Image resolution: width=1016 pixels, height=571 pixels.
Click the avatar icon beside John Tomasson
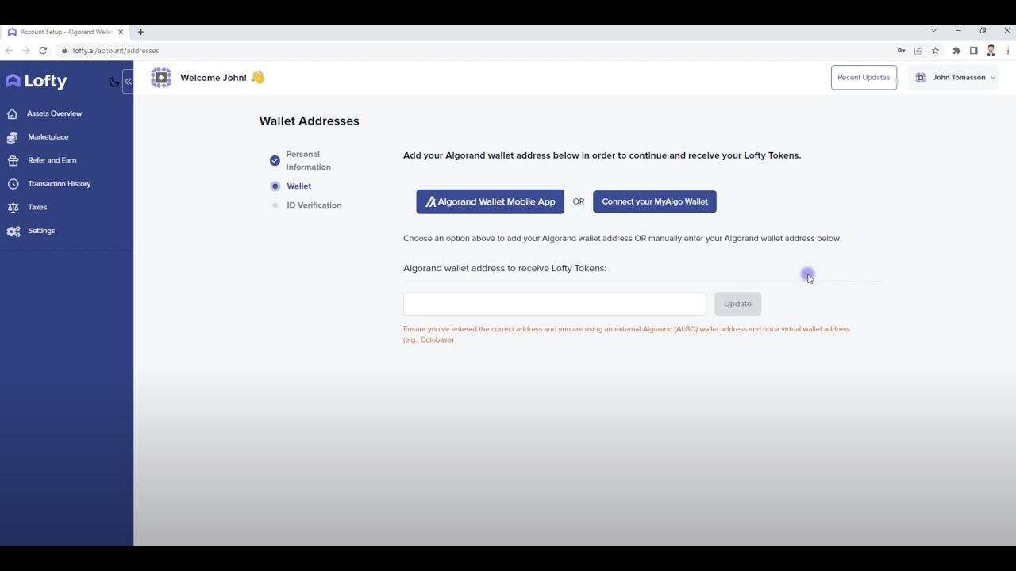(921, 78)
